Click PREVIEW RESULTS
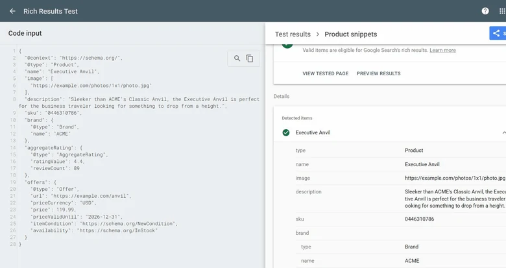Viewport: 506px width, 268px height. [x=379, y=73]
